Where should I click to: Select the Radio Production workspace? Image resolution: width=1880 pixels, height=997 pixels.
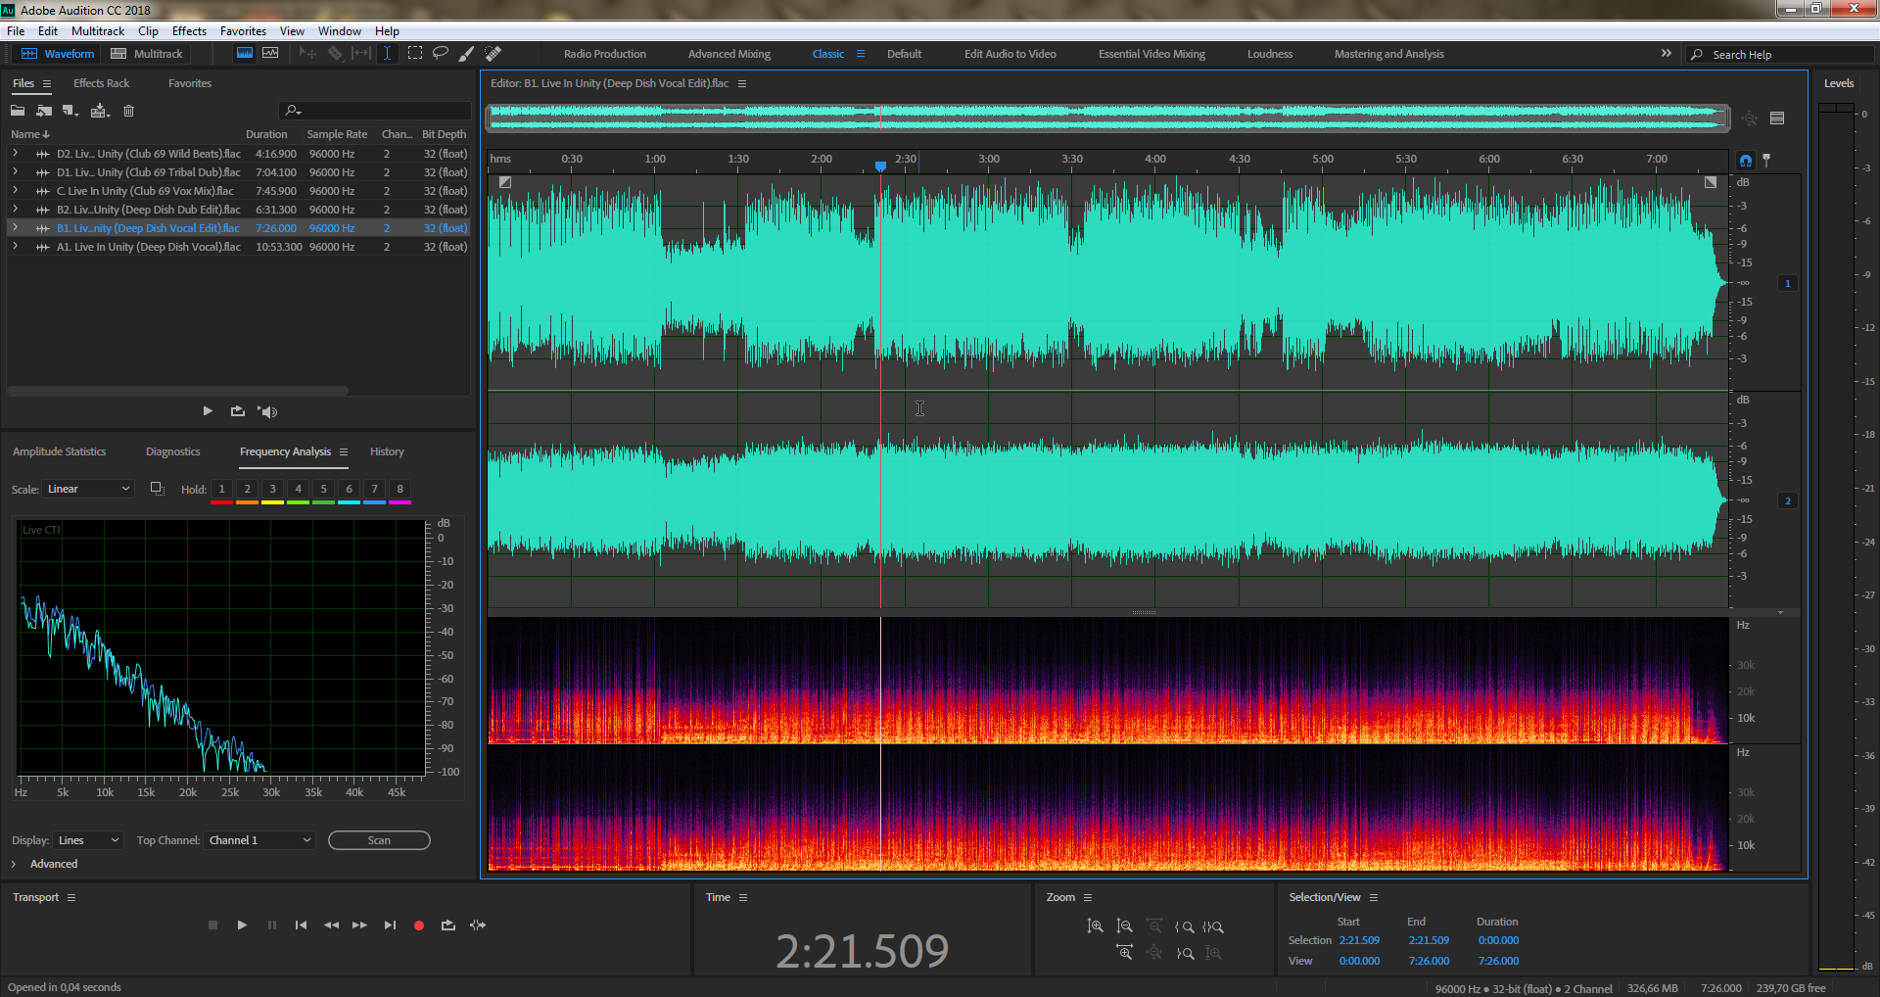(605, 54)
